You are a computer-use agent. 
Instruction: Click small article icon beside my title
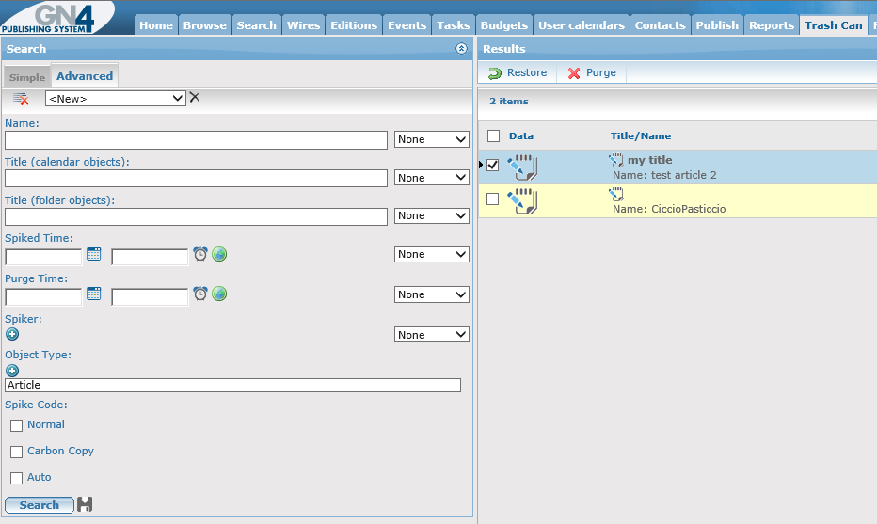coord(615,161)
